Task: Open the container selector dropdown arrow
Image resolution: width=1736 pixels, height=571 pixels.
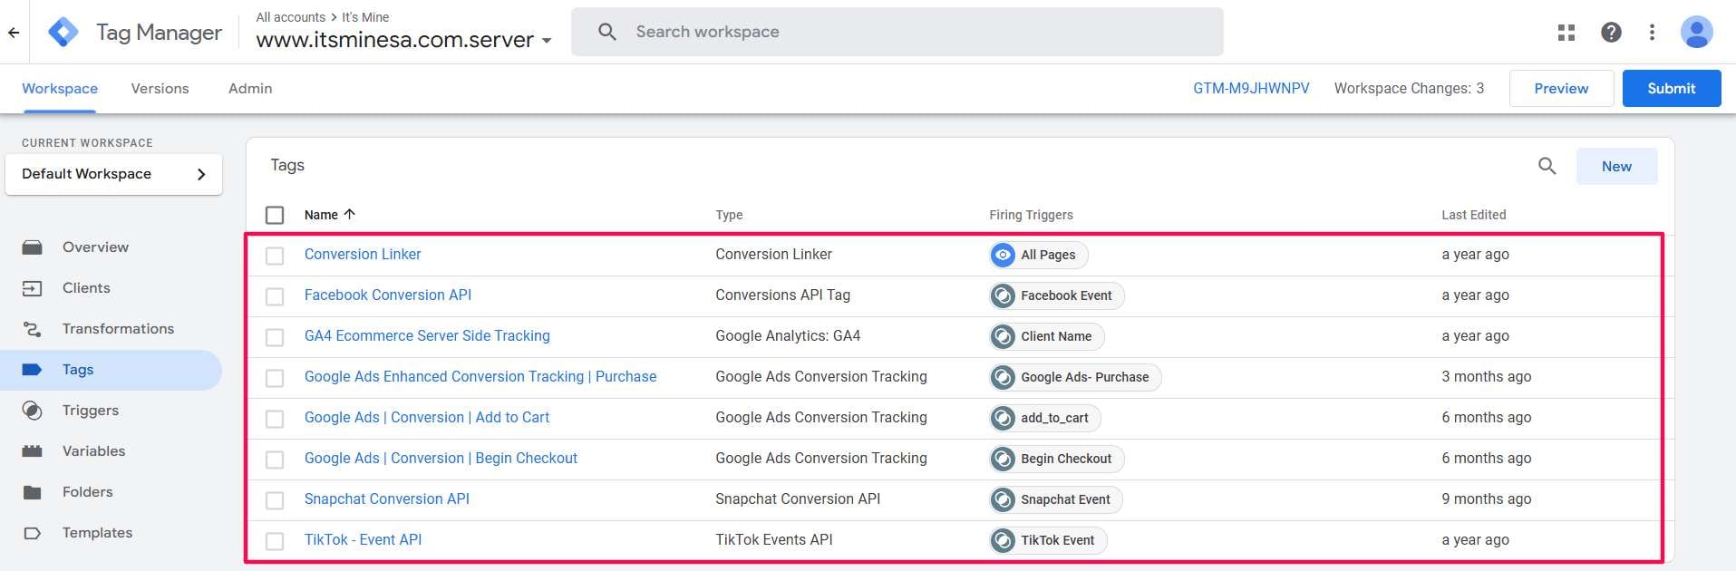Action: click(x=547, y=41)
